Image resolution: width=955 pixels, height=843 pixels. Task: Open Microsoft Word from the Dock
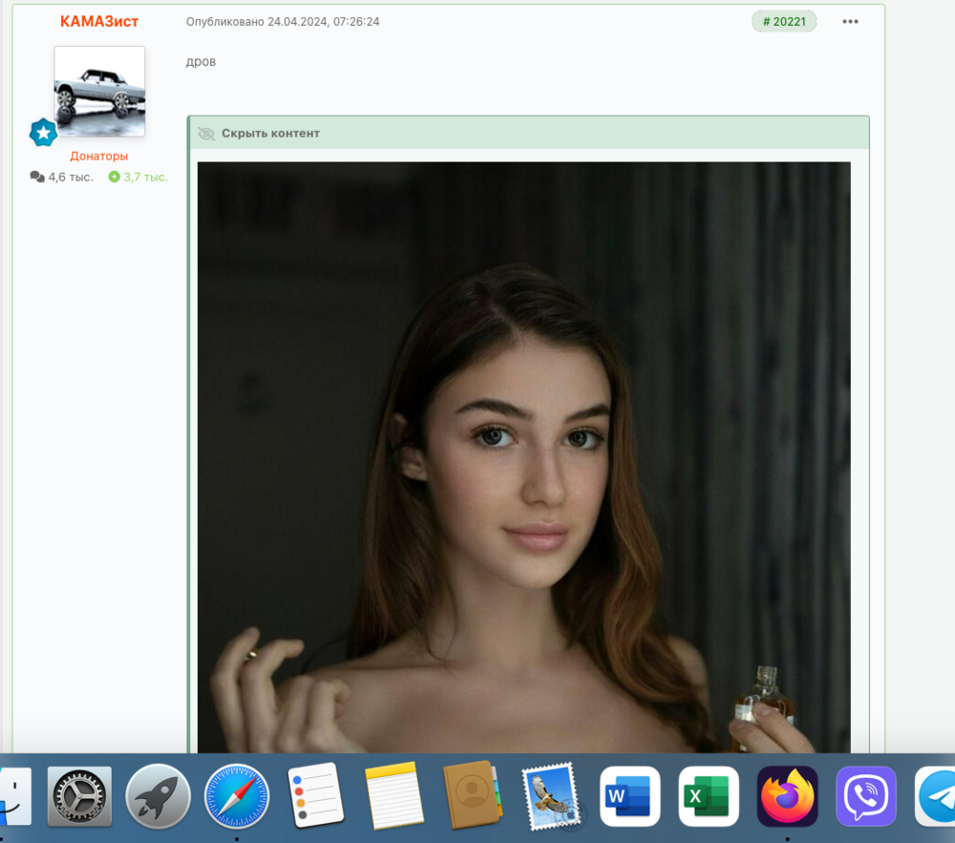click(x=629, y=796)
